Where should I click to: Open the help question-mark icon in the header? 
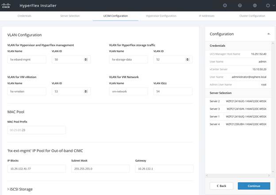tap(240, 5)
